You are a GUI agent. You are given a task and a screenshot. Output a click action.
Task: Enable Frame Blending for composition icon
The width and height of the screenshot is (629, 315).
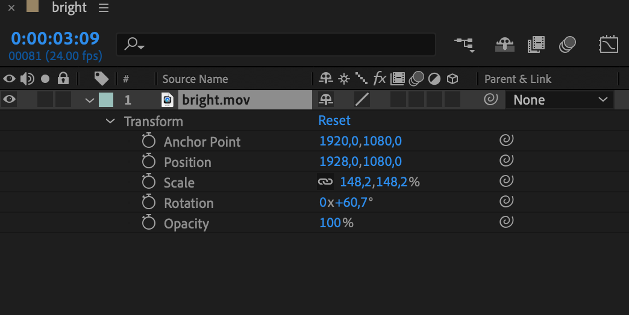536,44
